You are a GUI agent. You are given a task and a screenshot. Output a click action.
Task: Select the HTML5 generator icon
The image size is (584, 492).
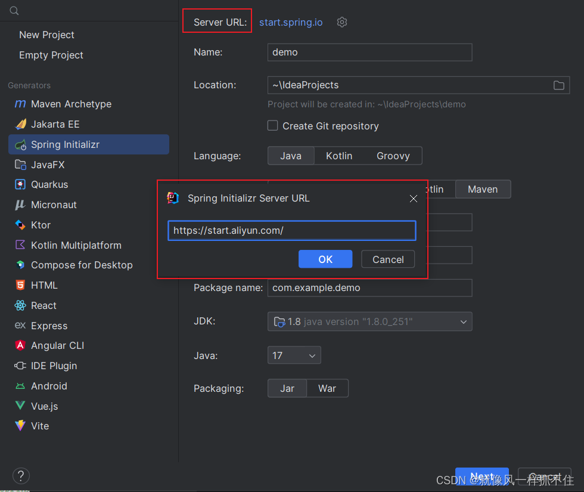tap(20, 285)
